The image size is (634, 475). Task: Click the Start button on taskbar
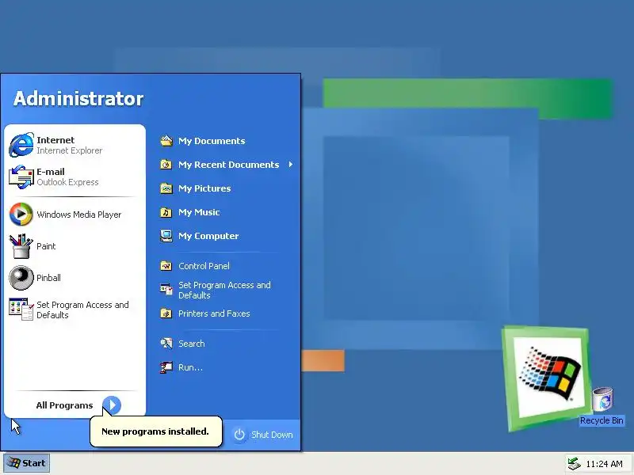click(x=27, y=463)
